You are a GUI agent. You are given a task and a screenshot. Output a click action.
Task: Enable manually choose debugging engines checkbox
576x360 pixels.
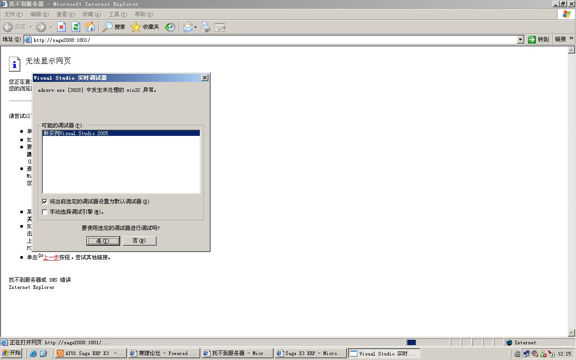pos(45,212)
